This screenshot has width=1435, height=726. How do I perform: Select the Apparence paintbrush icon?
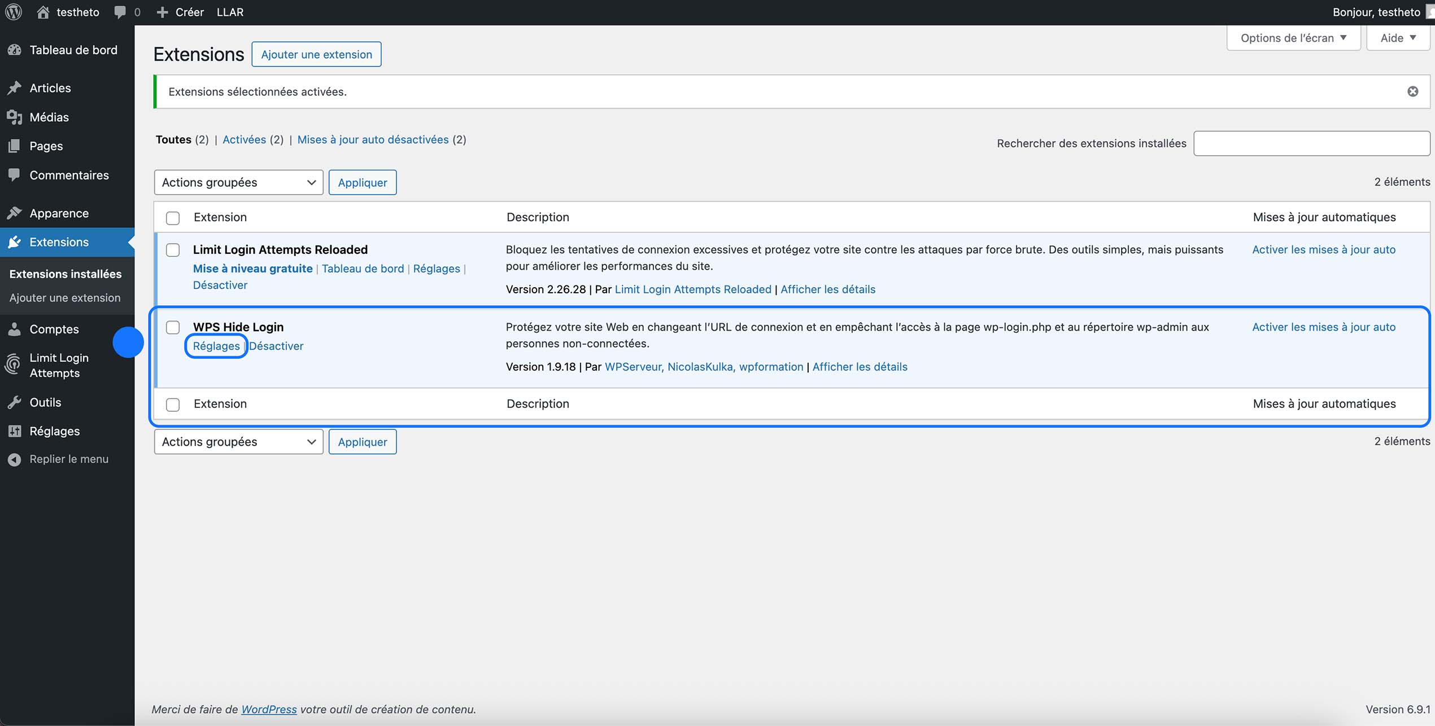tap(15, 213)
